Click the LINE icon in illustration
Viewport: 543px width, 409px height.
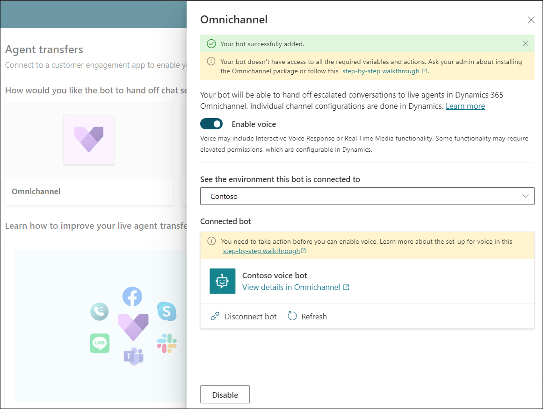[100, 343]
